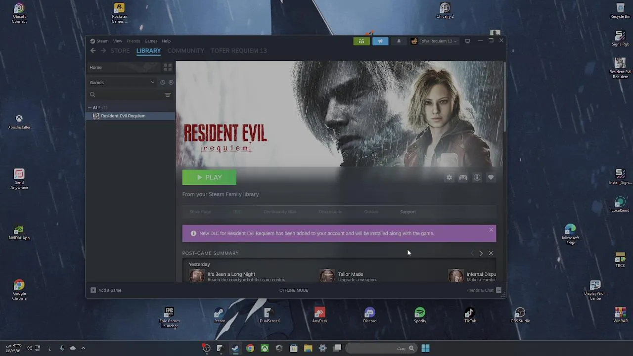This screenshot has height=356, width=633.
Task: Open Ubisoft Connect desktop icon
Action: pos(19,13)
